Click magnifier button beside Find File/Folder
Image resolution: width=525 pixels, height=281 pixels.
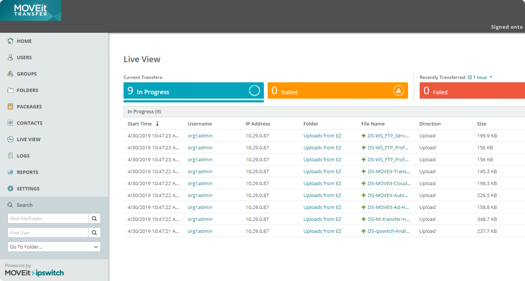coord(94,219)
